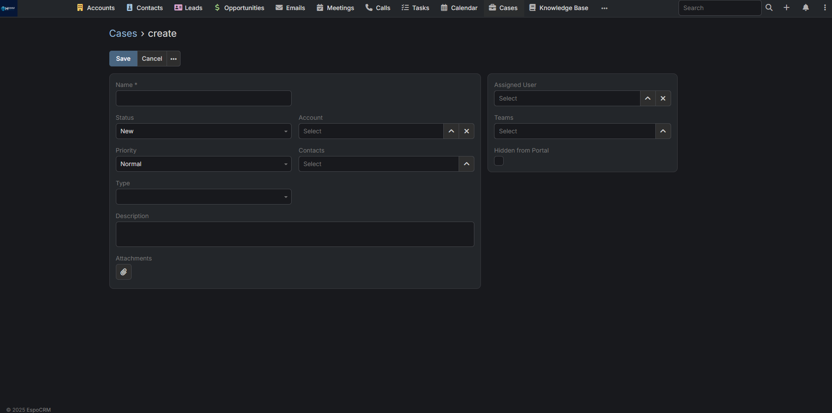Open more actions menu beside Cancel

tap(174, 59)
